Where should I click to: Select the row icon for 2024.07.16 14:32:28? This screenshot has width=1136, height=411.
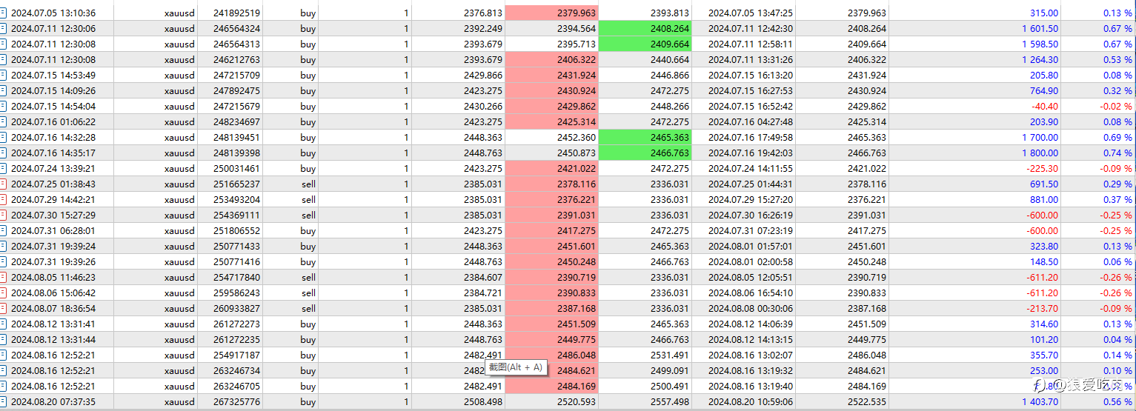pyautogui.click(x=3, y=137)
